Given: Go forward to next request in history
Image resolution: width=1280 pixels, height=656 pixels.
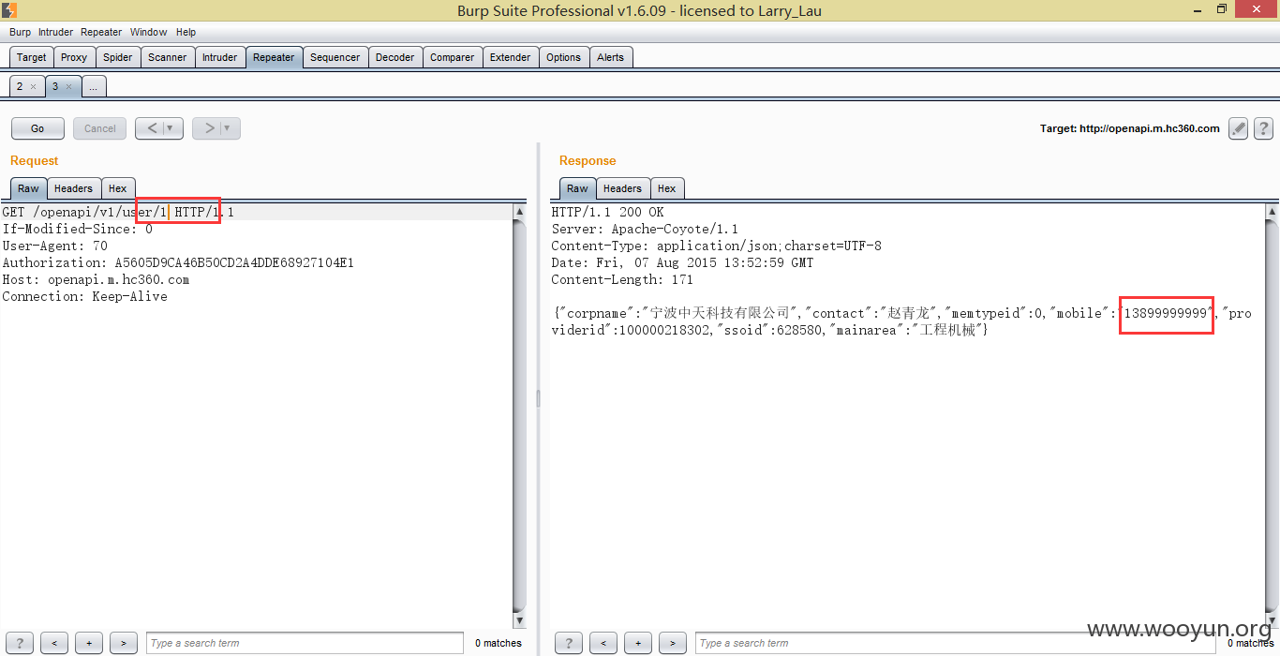Looking at the screenshot, I should point(209,128).
